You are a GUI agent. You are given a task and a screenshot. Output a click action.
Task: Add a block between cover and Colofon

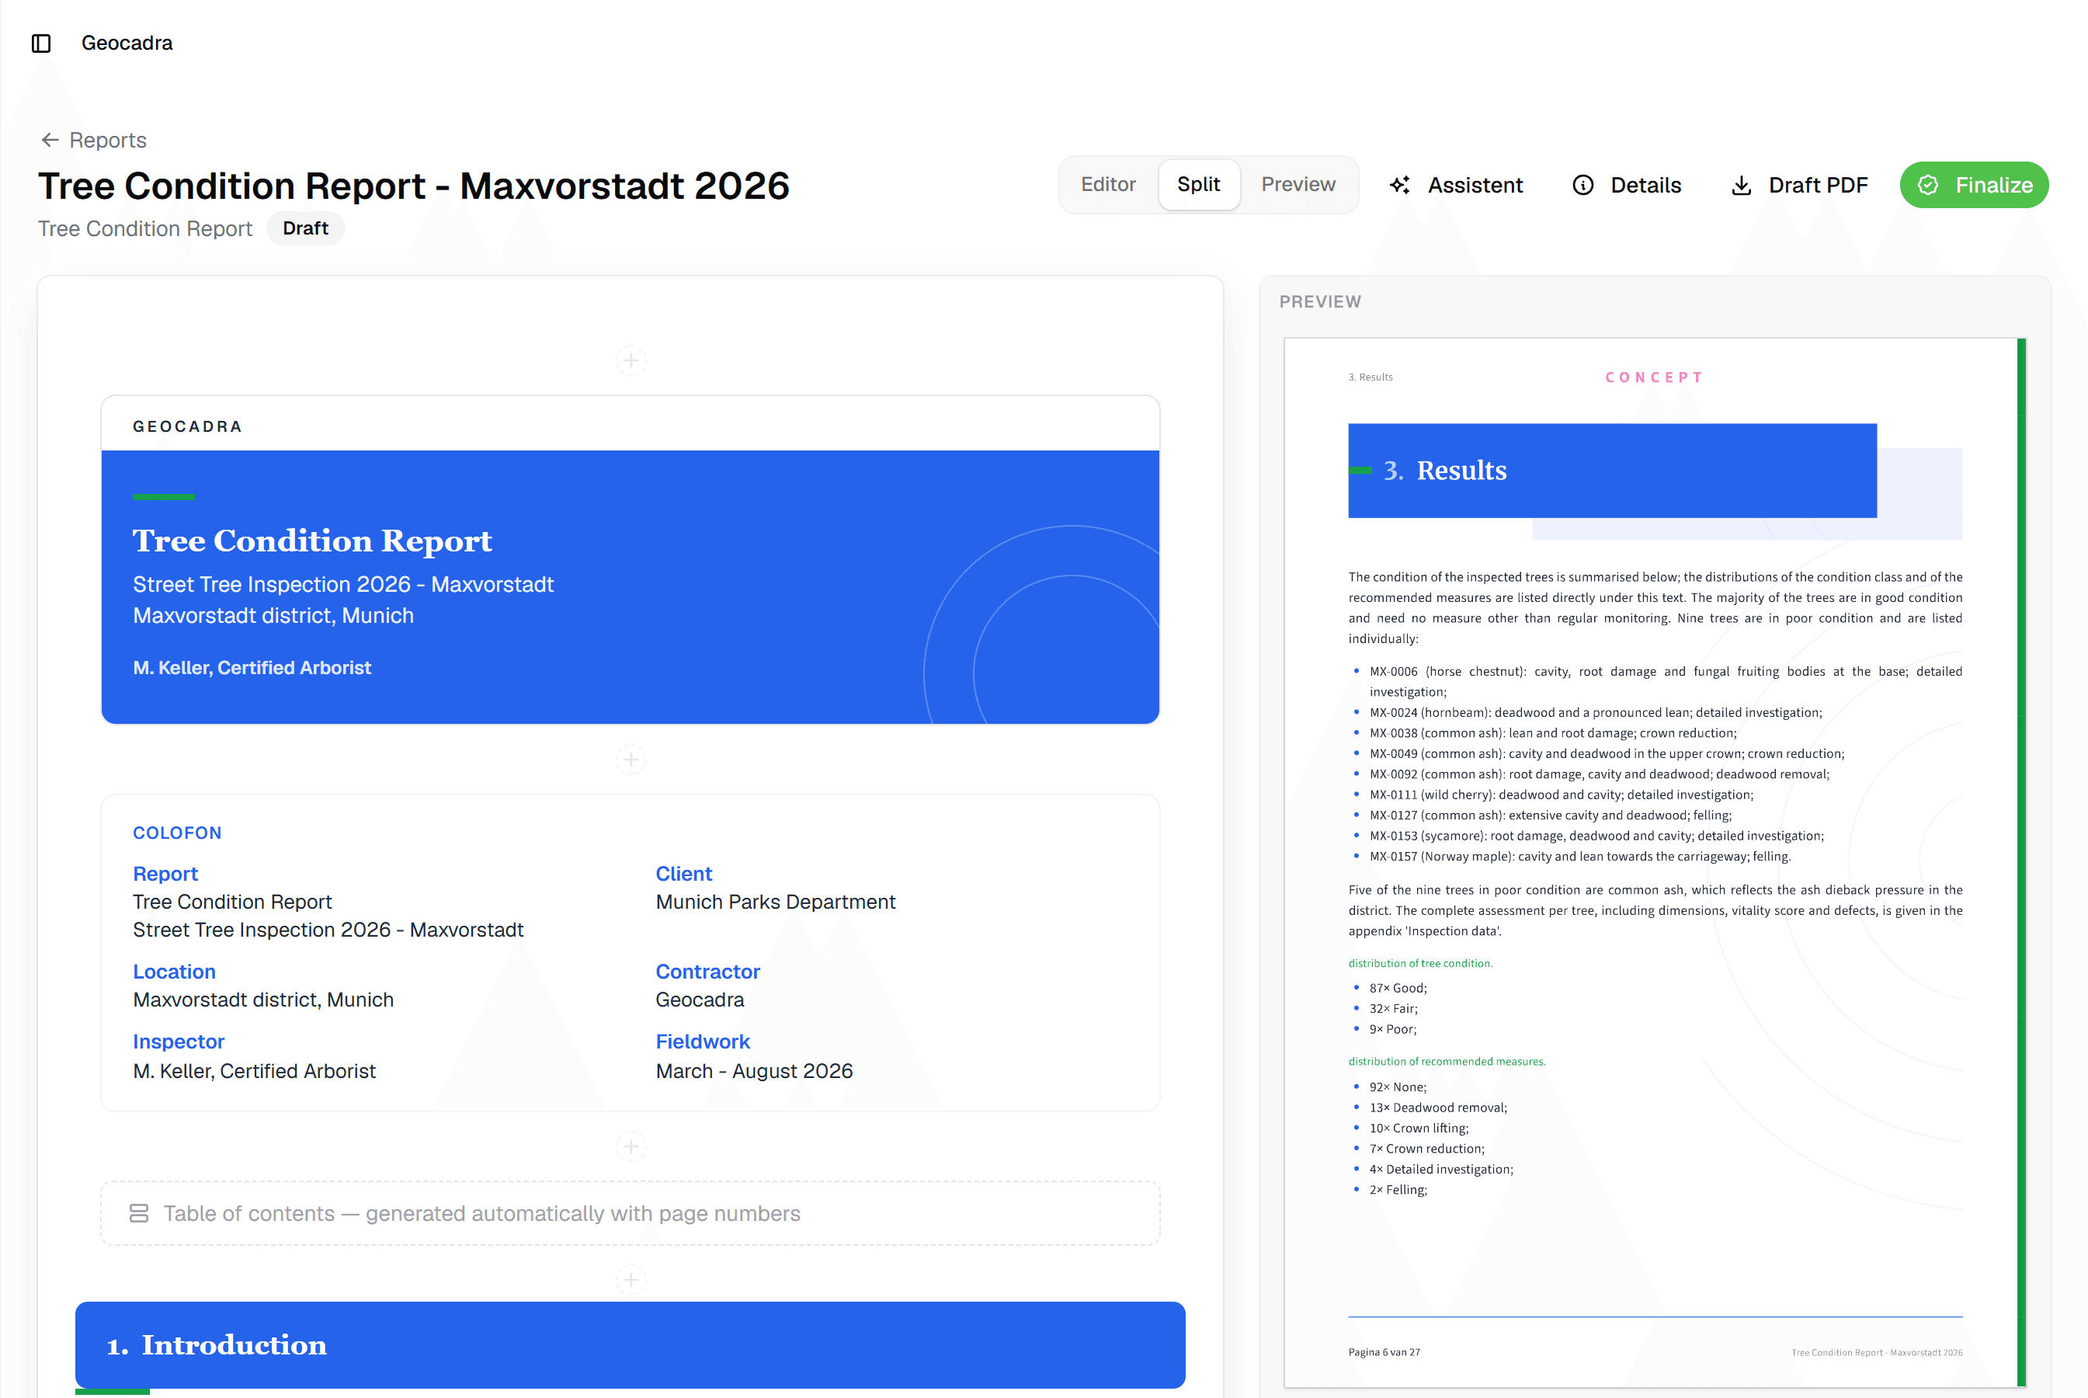(x=631, y=760)
